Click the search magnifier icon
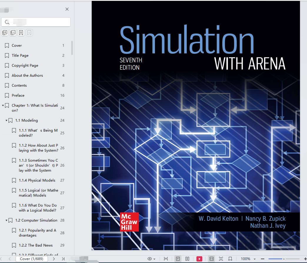The width and height of the screenshot is (307, 263). click(7, 22)
